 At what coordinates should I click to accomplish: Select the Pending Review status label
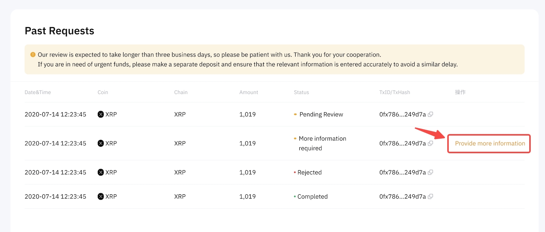[x=321, y=114]
